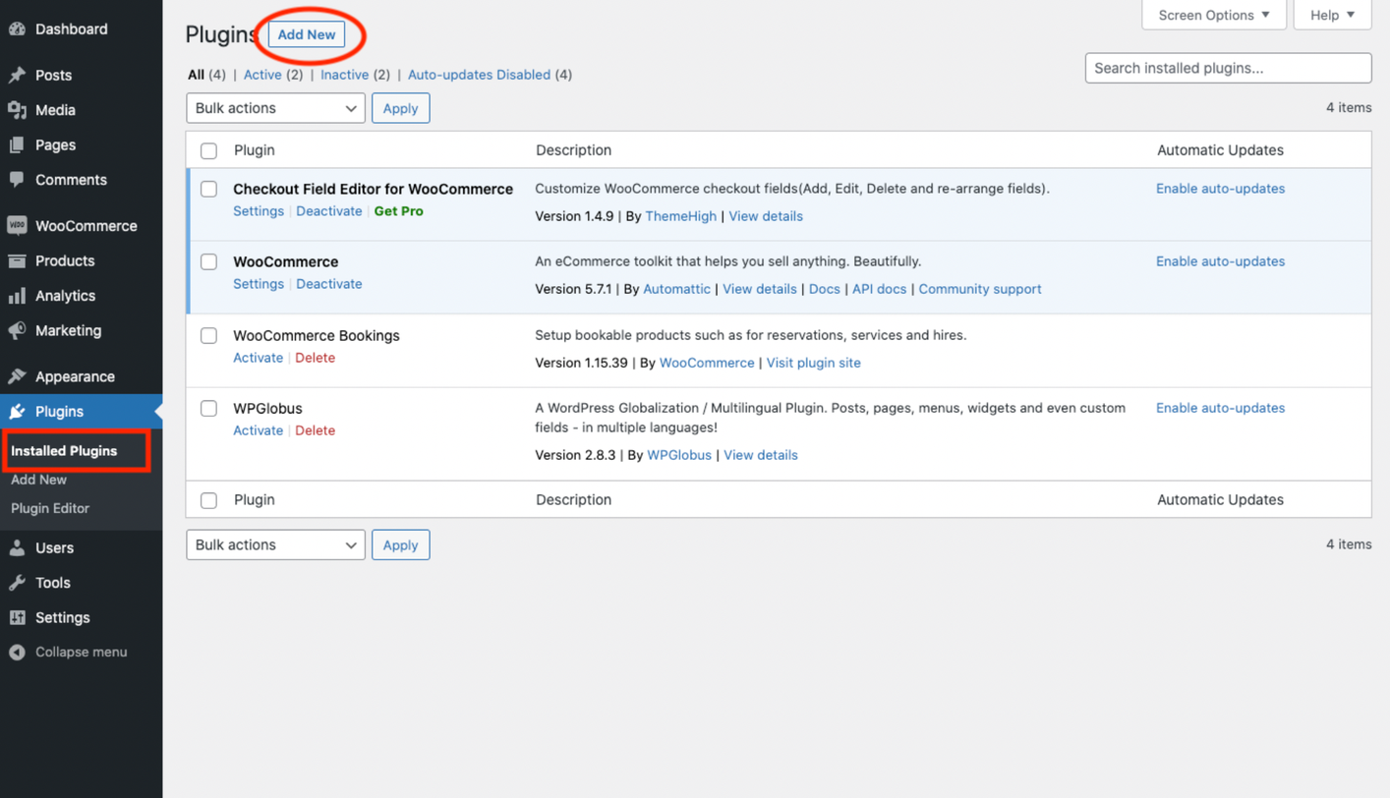
Task: Show all plugins with All filter
Action: tap(196, 75)
